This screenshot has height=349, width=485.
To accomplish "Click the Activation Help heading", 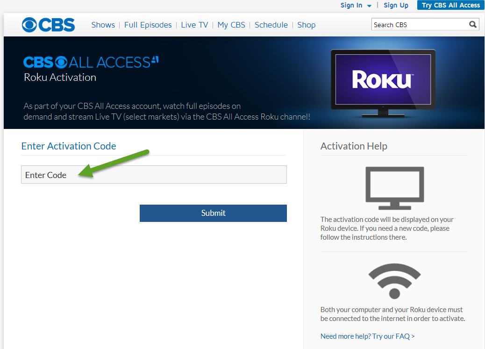I will [354, 146].
